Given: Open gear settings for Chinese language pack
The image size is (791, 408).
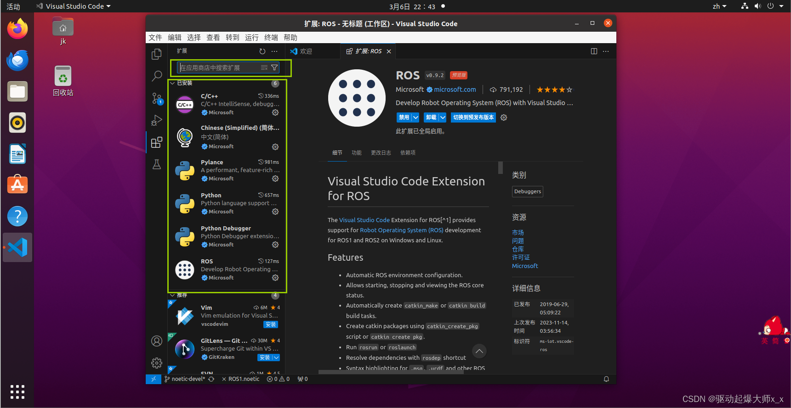Looking at the screenshot, I should (x=275, y=147).
